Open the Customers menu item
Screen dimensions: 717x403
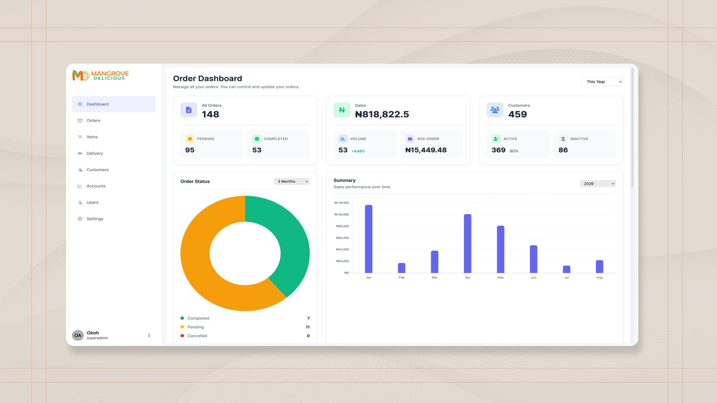[x=113, y=170]
